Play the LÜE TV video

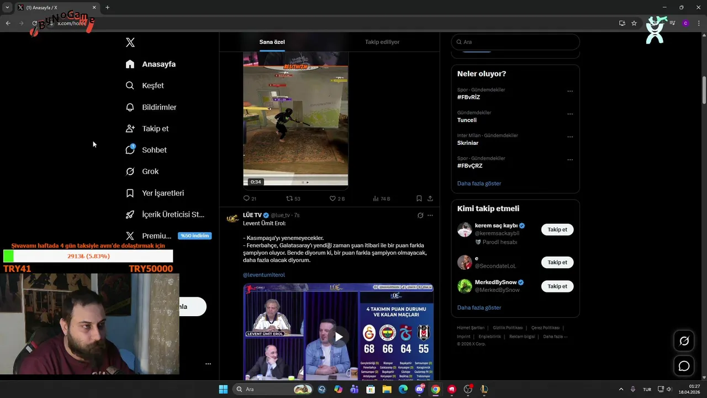(339, 337)
